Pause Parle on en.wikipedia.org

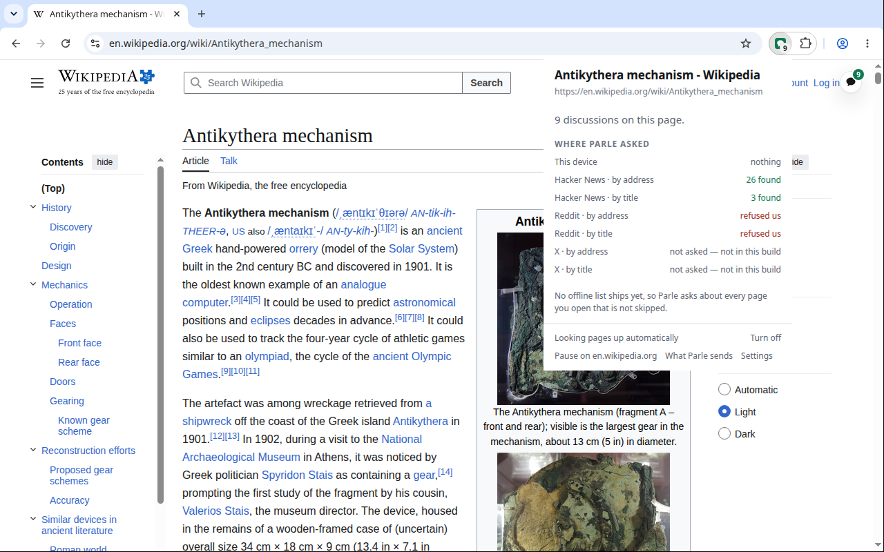(x=606, y=356)
